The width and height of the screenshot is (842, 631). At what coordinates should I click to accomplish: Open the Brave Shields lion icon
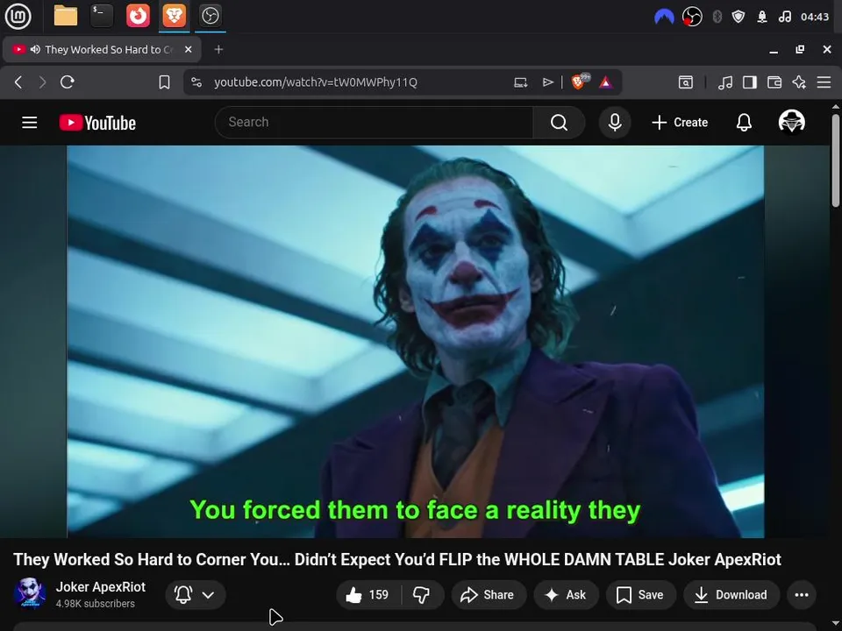pos(580,82)
